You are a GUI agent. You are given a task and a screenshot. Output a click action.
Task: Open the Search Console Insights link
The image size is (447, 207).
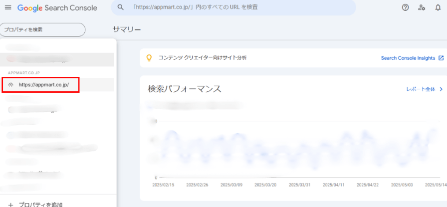click(x=408, y=58)
